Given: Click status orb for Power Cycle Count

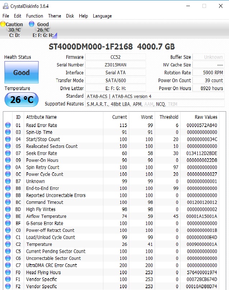Looking at the screenshot, I should pos(8,174).
